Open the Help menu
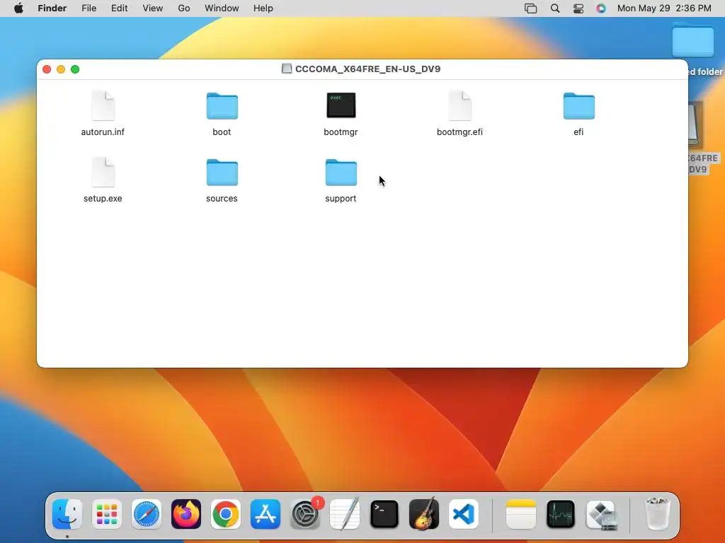 click(263, 8)
